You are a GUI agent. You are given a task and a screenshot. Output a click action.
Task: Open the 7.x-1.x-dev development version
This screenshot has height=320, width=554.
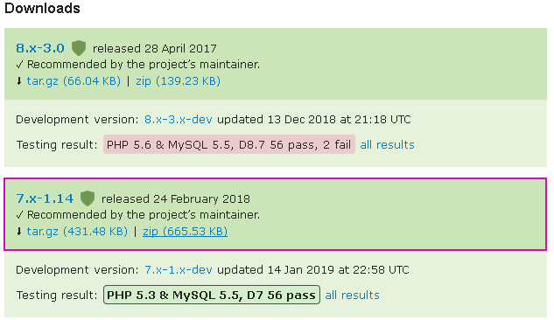pyautogui.click(x=178, y=269)
